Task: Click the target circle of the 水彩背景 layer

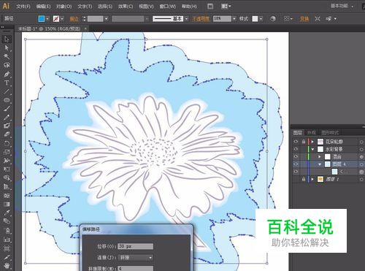Action: pyautogui.click(x=361, y=149)
